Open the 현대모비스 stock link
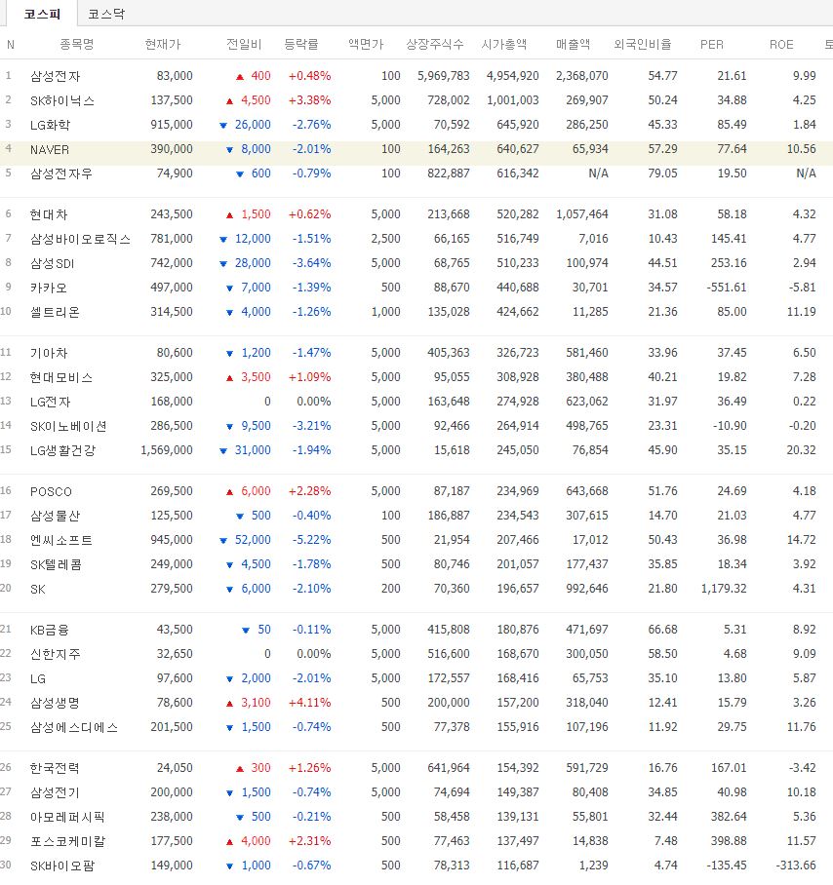This screenshot has width=833, height=885. pos(61,377)
